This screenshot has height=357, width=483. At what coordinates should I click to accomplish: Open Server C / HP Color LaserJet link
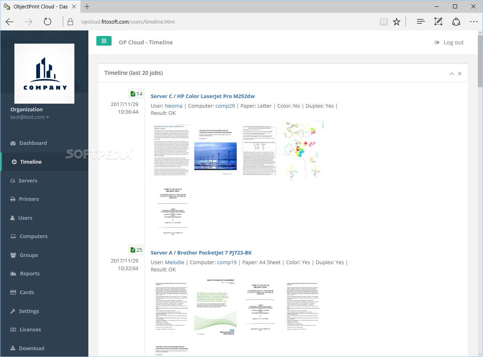203,96
